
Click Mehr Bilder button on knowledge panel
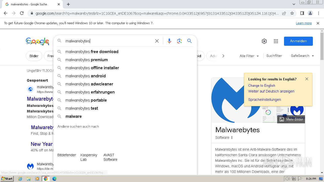(291, 119)
